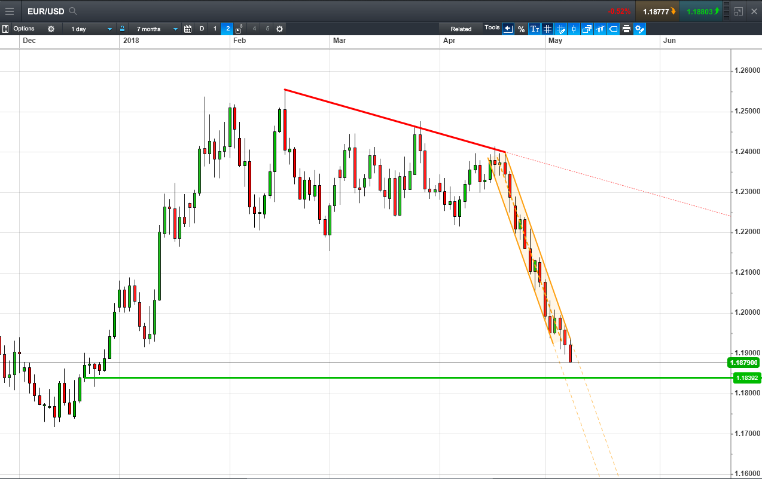Select the orange descending channel line
This screenshot has width=762, height=479.
538,246
